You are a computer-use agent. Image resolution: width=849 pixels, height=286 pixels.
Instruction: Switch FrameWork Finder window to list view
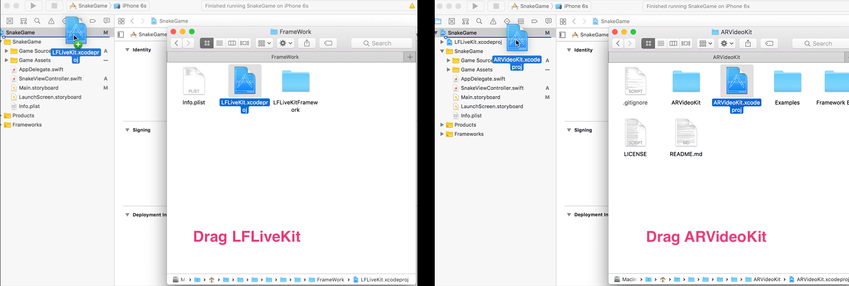(x=220, y=43)
